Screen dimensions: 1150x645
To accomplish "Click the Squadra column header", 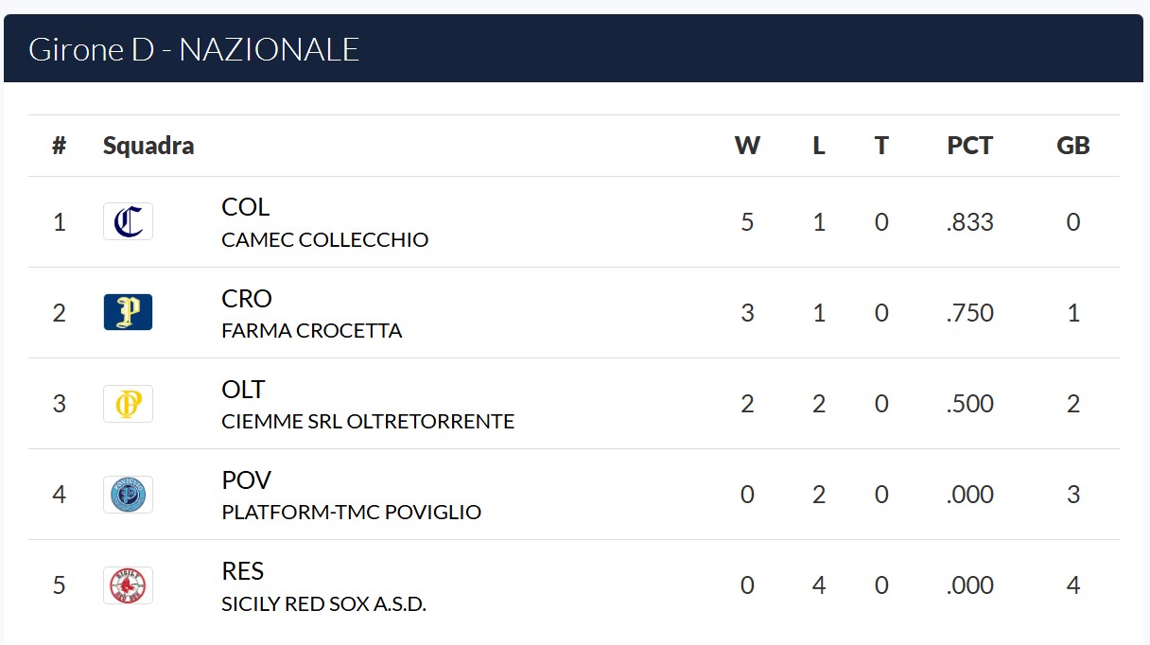I will point(148,146).
